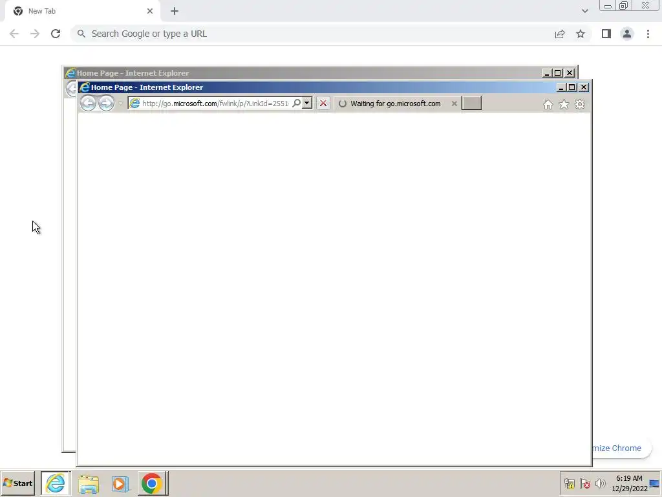
Task: Click the Customize Chrome button
Action: (x=621, y=448)
